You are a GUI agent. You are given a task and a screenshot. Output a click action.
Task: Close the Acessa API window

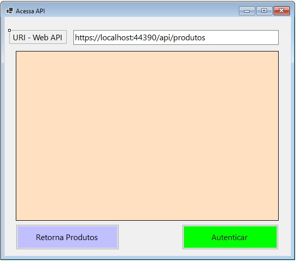click(281, 11)
